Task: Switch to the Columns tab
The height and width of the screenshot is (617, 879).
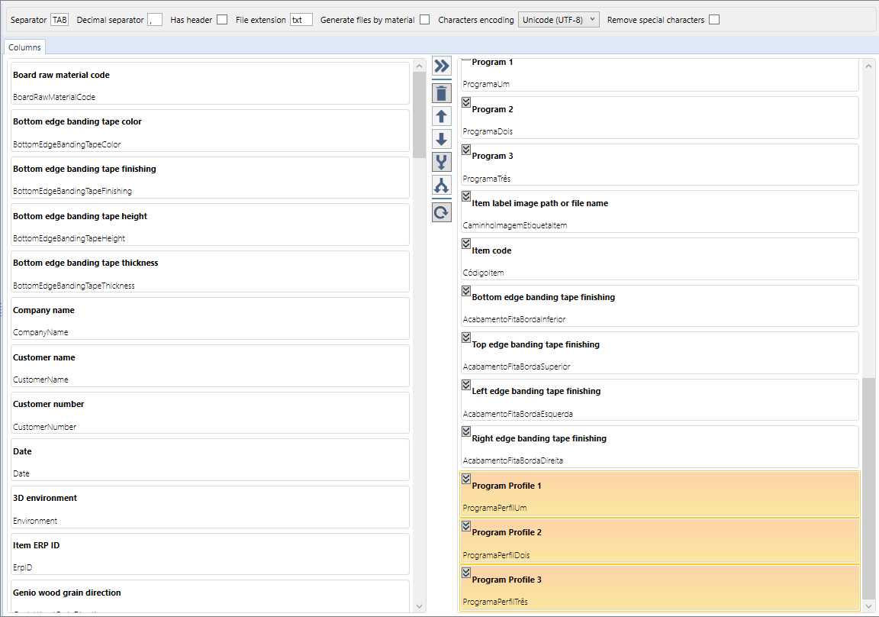Action: coord(24,47)
